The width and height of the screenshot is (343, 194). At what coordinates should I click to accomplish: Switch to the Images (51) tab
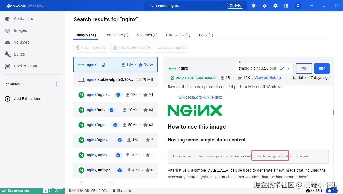tap(86, 35)
